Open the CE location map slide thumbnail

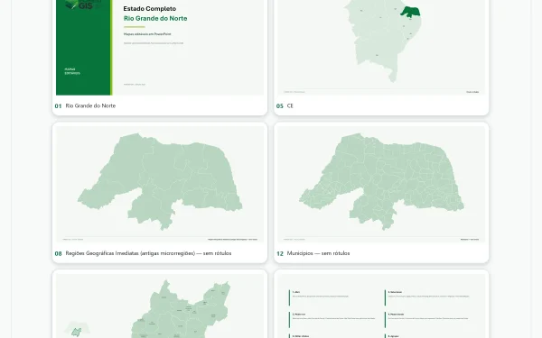point(381,48)
